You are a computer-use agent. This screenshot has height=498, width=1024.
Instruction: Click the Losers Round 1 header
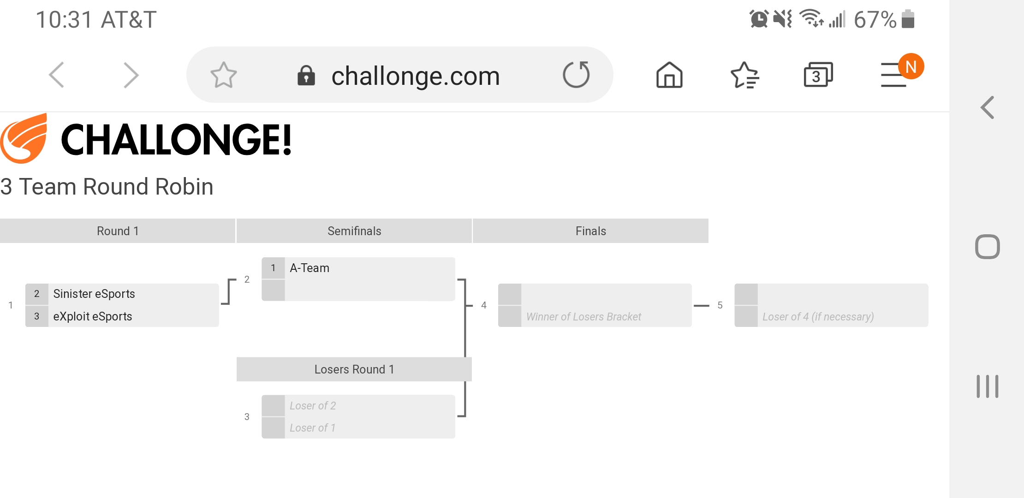(x=354, y=369)
